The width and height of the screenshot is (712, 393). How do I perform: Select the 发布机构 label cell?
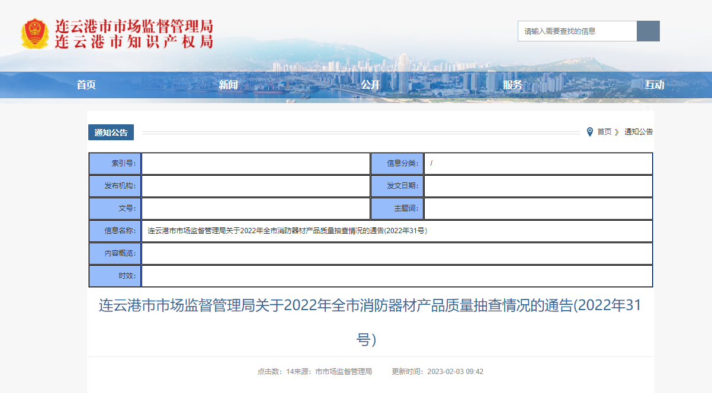pos(115,186)
